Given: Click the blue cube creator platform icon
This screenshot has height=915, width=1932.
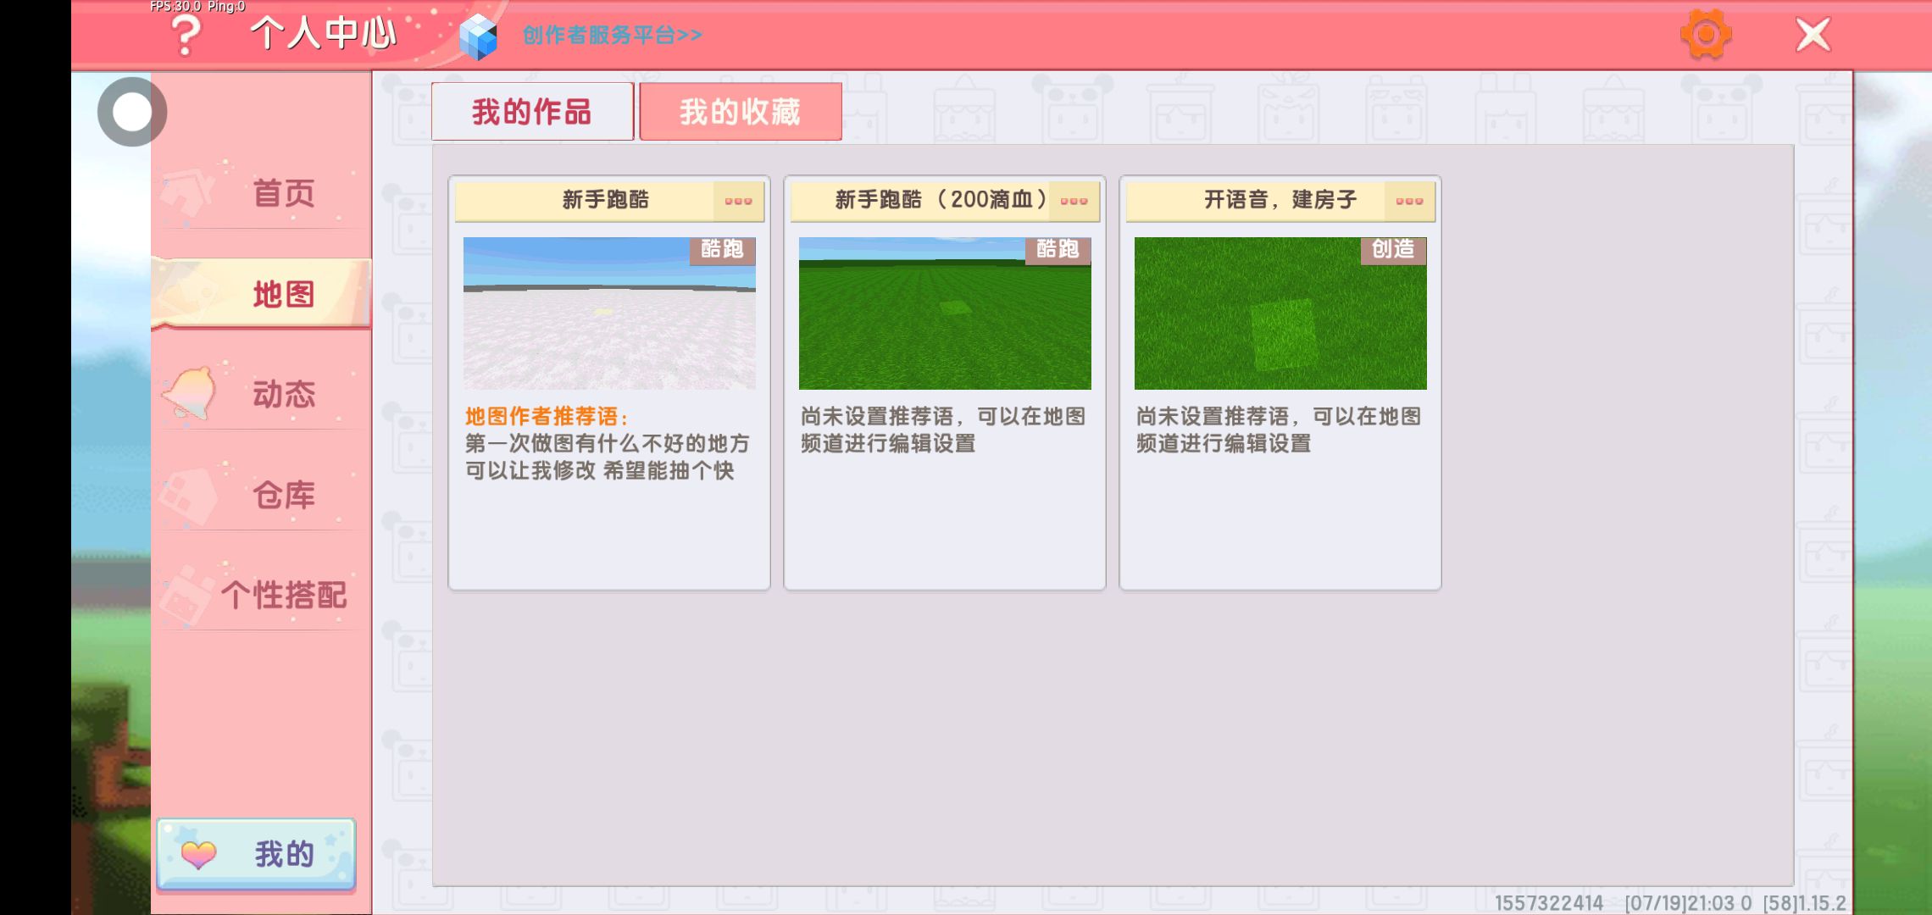Looking at the screenshot, I should point(478,36).
